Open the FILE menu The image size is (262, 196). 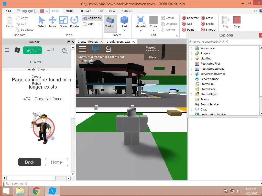click(8, 11)
